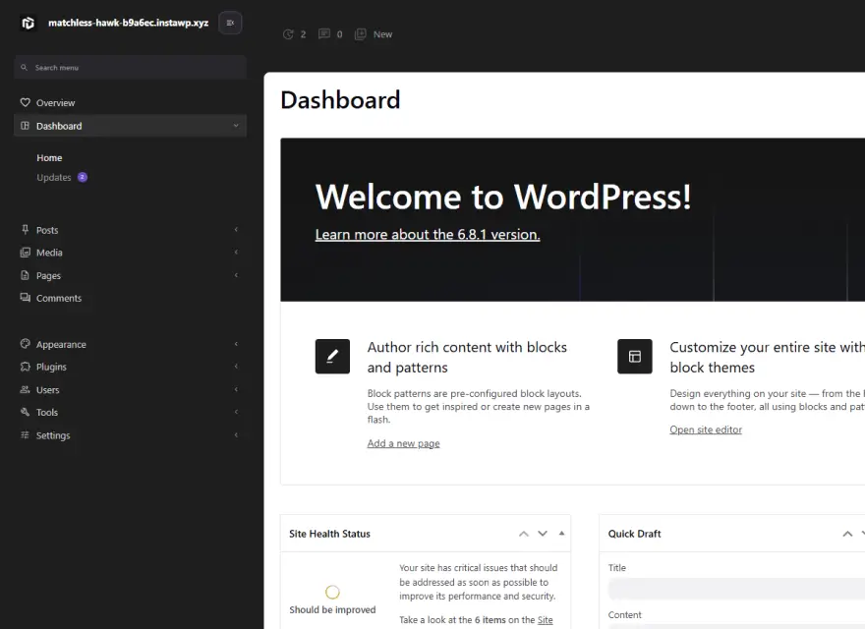This screenshot has width=865, height=629.
Task: Click the site logo icon in the sidebar header
Action: pos(29,23)
